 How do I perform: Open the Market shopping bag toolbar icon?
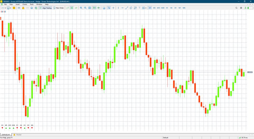tap(23, 8)
